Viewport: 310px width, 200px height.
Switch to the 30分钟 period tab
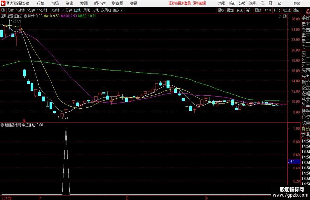(54, 10)
